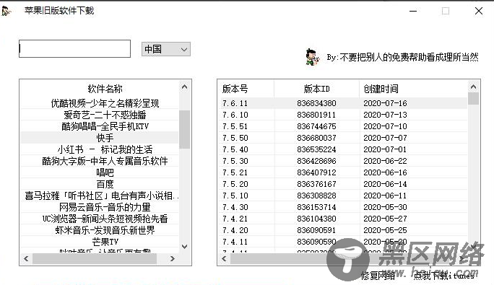Screen dimensions: 494x285
Task: Sort by the 版本ID column header
Action: 316,89
